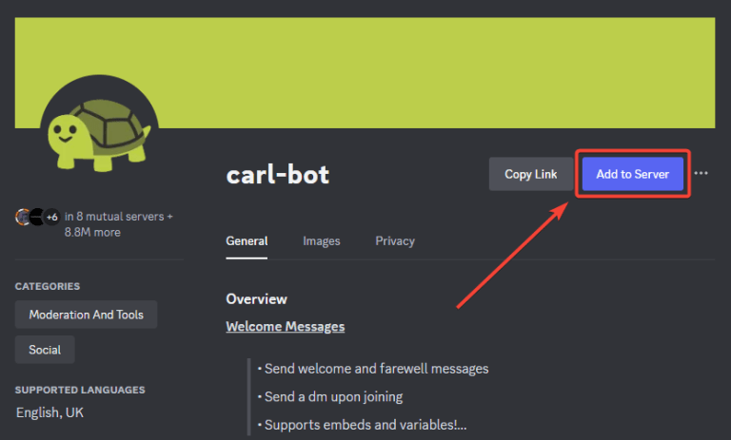Click the carl-bot name heading

tap(278, 175)
